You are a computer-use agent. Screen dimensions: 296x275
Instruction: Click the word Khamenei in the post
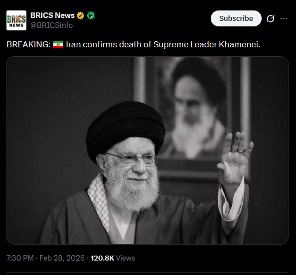pos(240,44)
